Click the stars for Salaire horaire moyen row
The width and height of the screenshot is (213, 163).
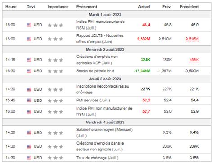(x=55, y=133)
